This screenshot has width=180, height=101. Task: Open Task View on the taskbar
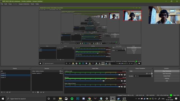pos(54,98)
